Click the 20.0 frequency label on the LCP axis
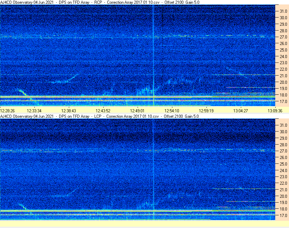Image resolution: width=289 pixels, height=228 pixels. click(283, 196)
